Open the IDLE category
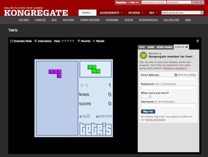Screen dimensions: 208x157 click(x=54, y=20)
